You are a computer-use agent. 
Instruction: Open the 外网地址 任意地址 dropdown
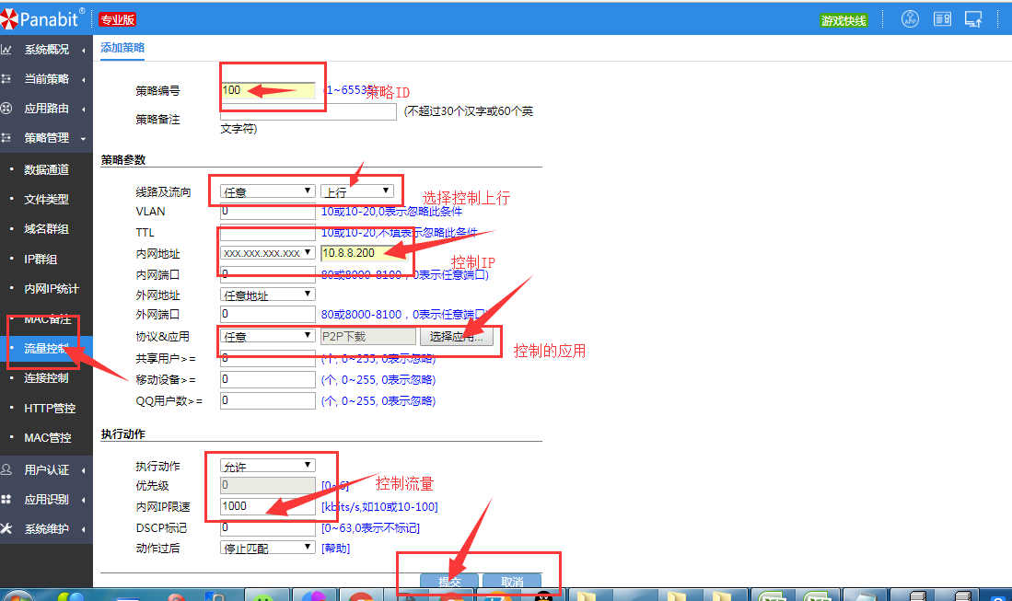click(x=268, y=295)
